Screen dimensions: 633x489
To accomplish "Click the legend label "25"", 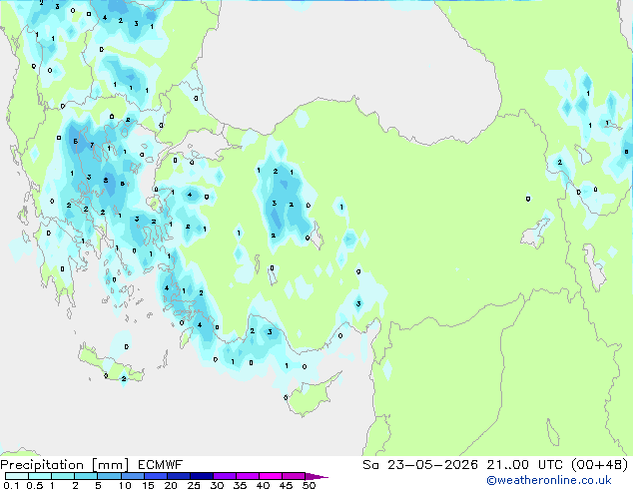I will (x=194, y=485).
